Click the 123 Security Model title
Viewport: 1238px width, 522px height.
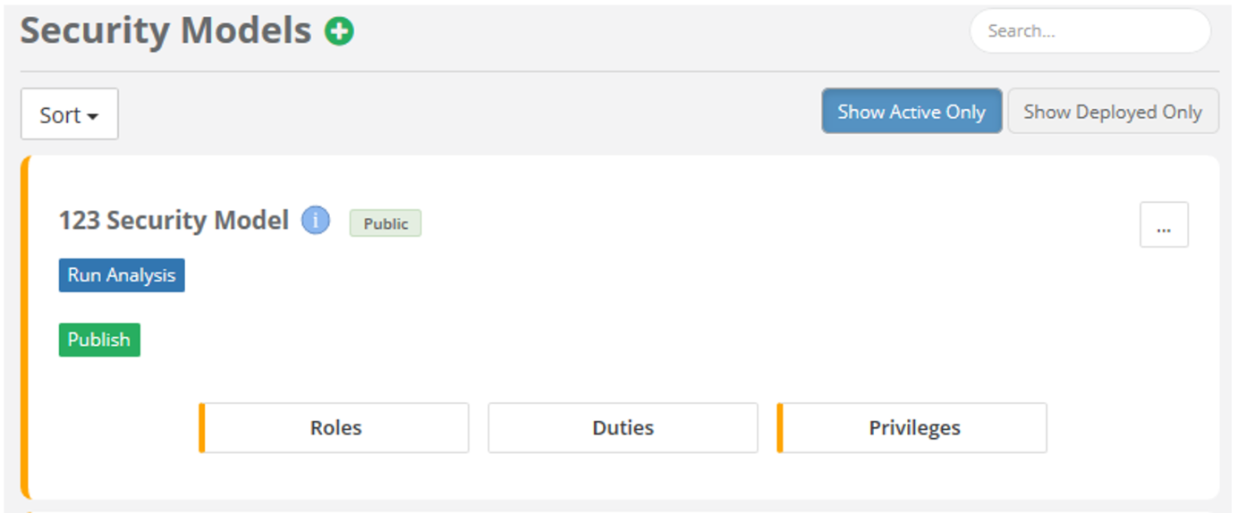(x=174, y=221)
